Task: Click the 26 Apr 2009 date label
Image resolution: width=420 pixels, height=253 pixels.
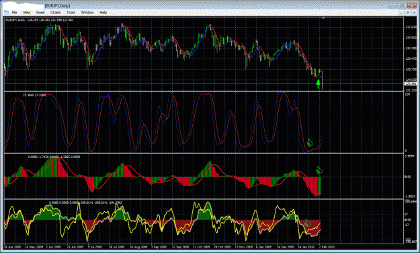Action: (13, 247)
